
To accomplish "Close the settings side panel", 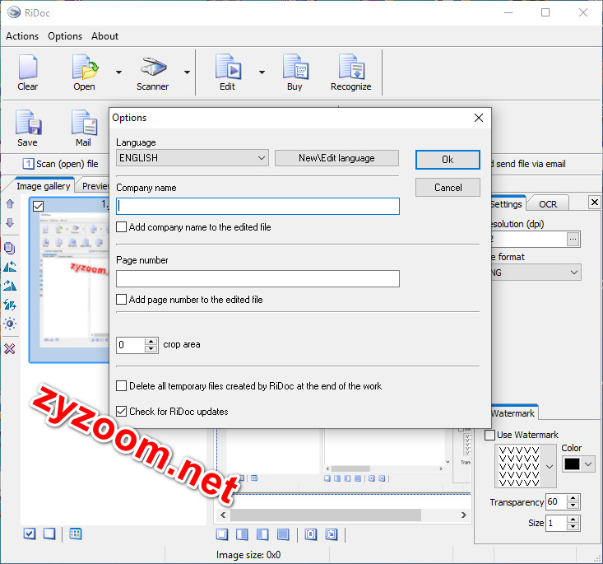I will 595,202.
